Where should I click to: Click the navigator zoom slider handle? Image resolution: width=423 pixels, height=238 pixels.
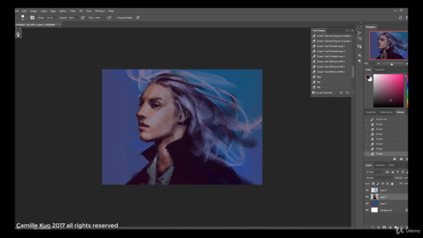[392, 64]
